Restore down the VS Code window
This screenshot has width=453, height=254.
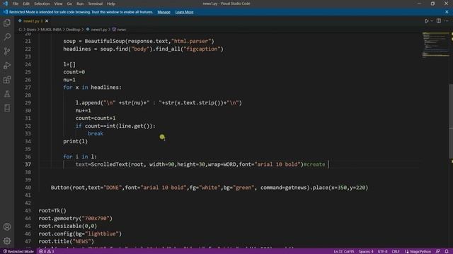point(432,4)
